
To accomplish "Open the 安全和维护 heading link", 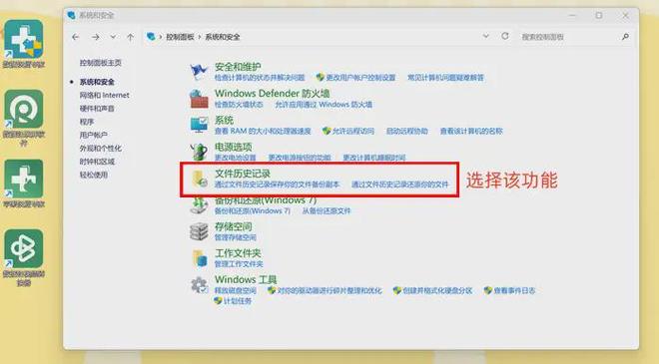I will click(238, 67).
